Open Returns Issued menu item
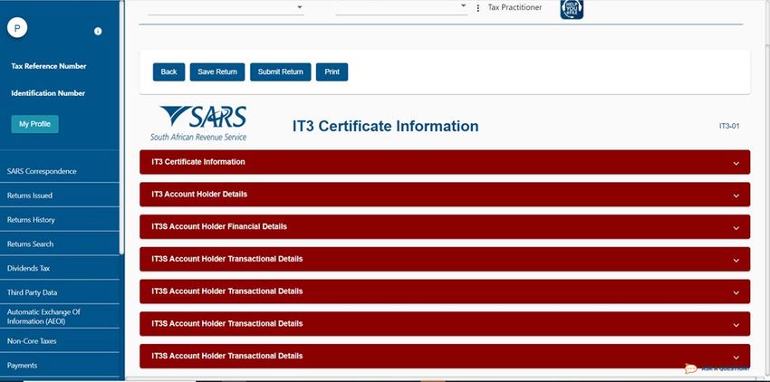Screen dimensions: 770x382 coord(60,196)
